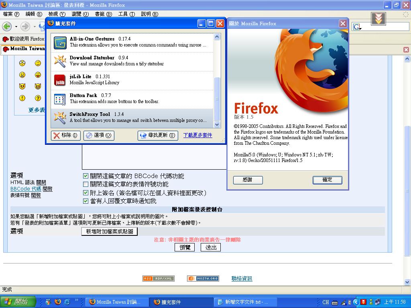The height and width of the screenshot is (308, 411).
Task: Click the Back arrow in Firefox toolbar
Action: (x=7, y=26)
